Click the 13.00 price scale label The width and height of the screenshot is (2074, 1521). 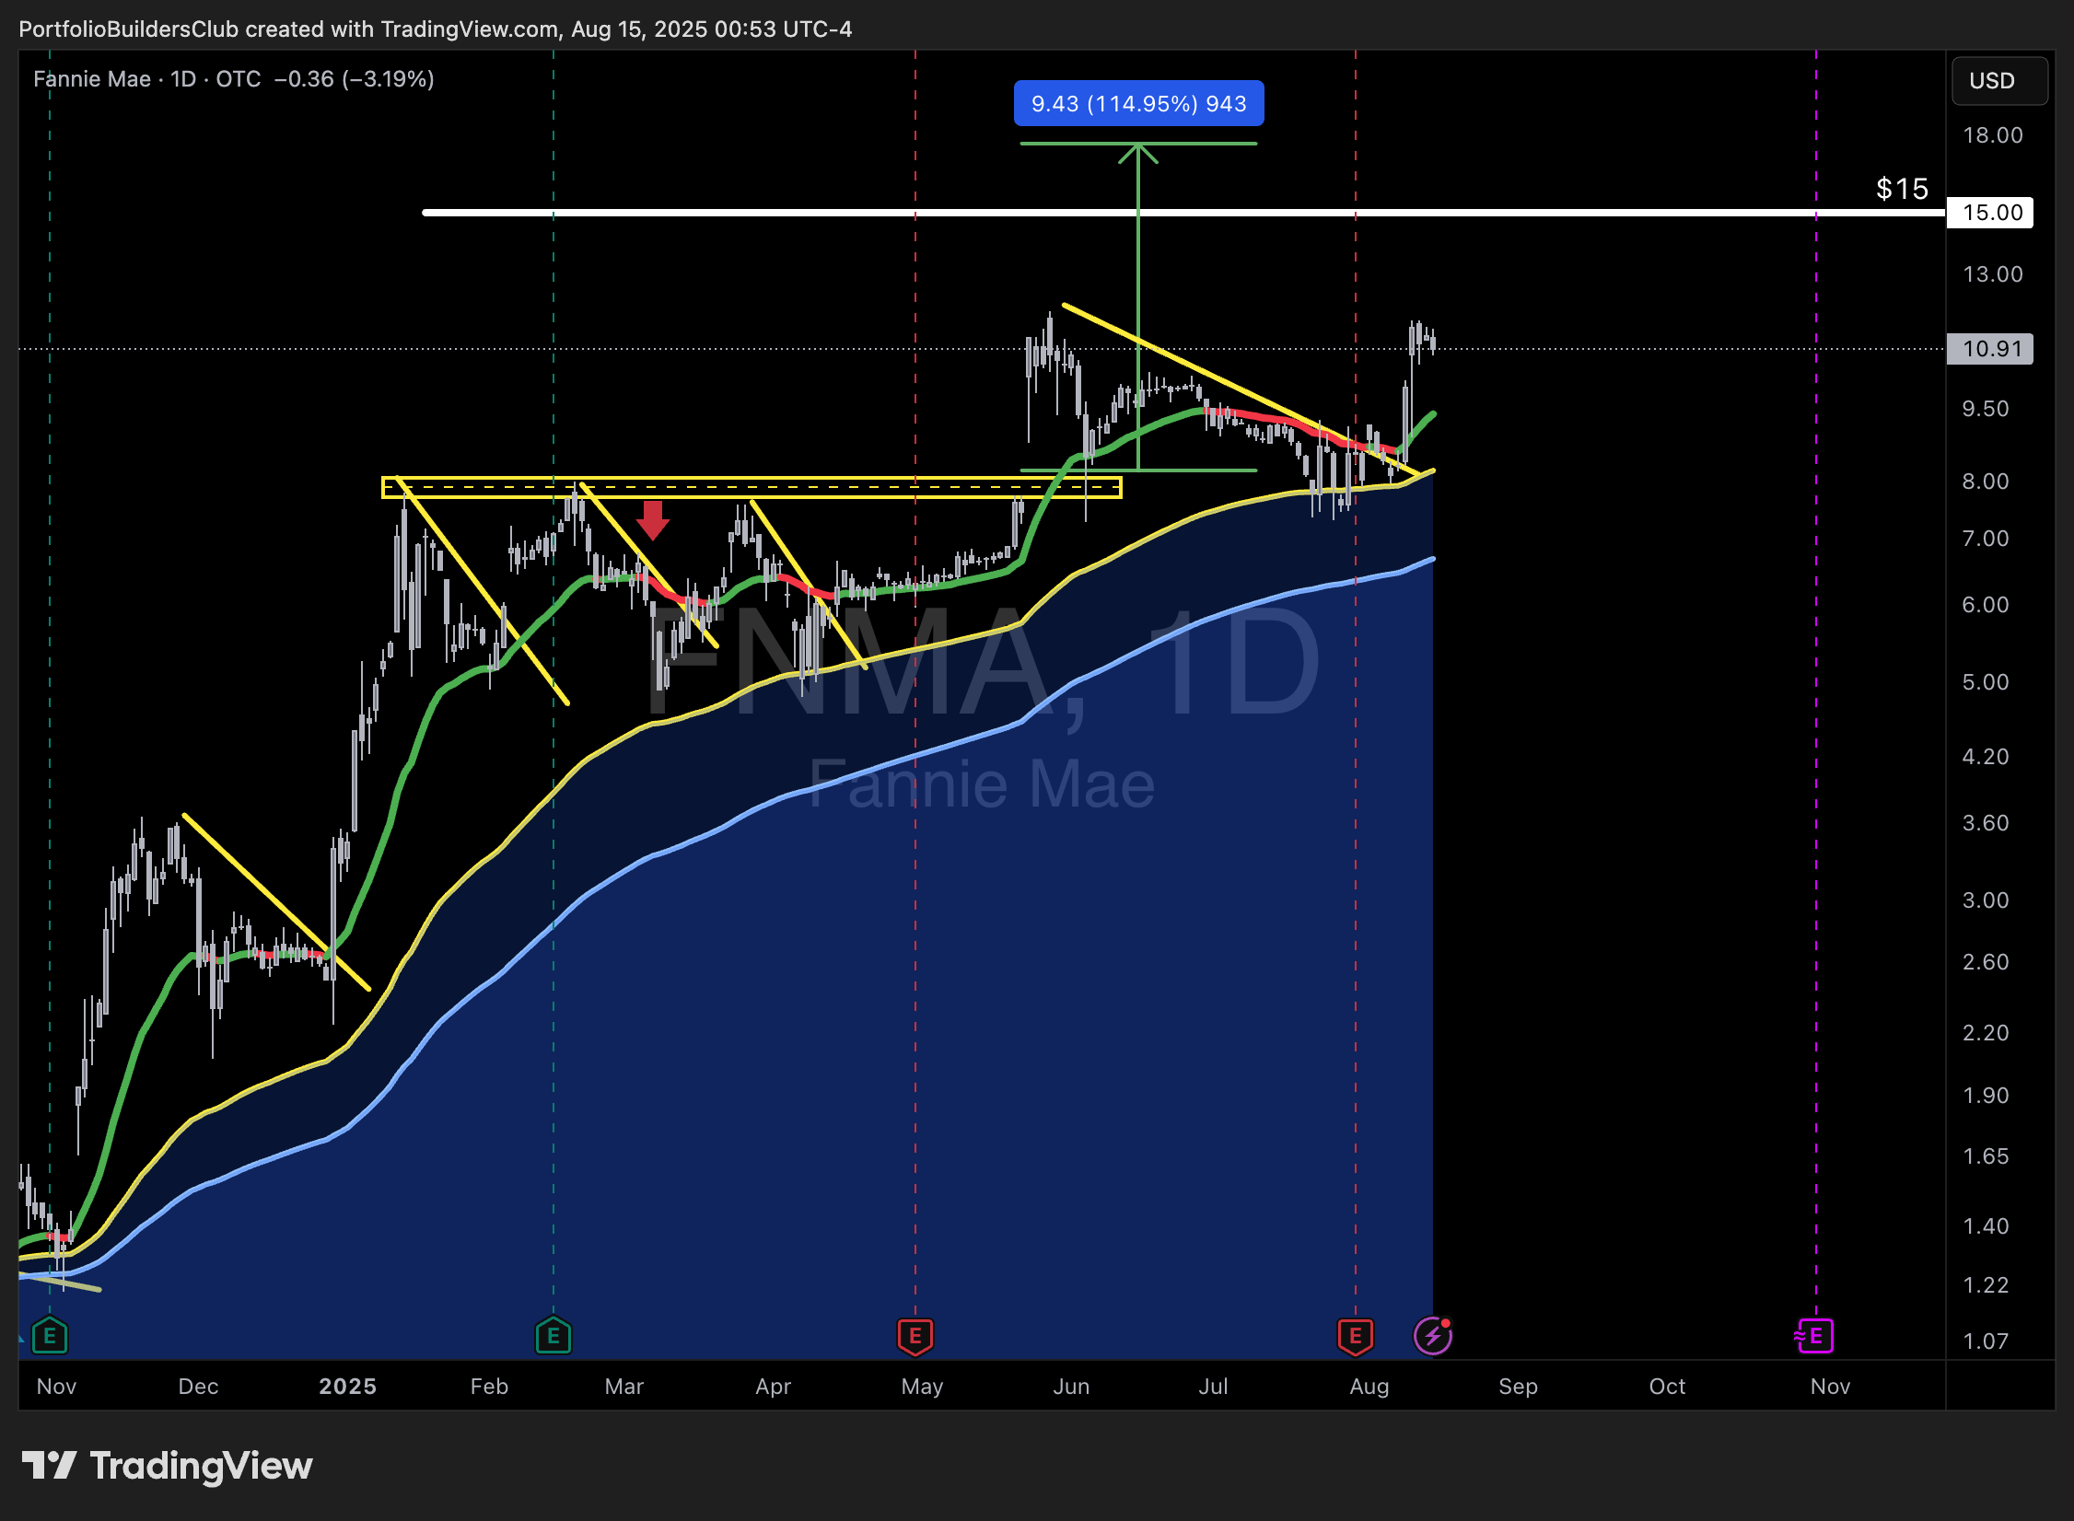coord(1993,274)
